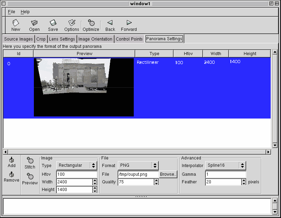The image size is (281, 218).
Task: Browse for an output file
Action: click(168, 174)
